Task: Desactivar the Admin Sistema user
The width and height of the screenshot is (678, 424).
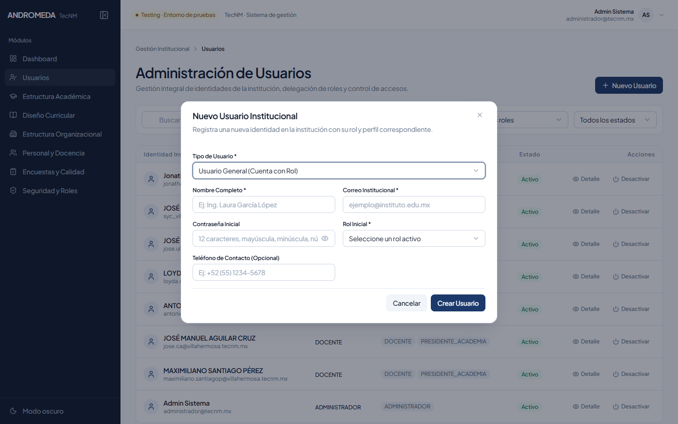Action: click(x=631, y=407)
